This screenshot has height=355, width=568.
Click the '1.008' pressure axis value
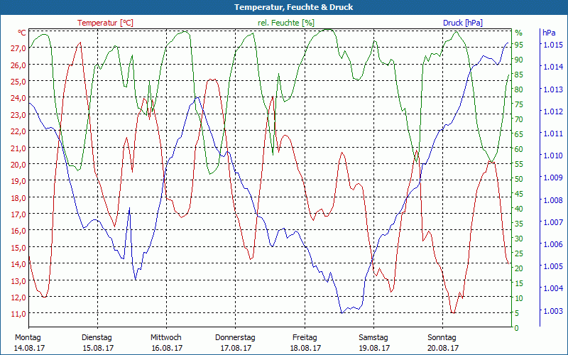click(x=553, y=200)
